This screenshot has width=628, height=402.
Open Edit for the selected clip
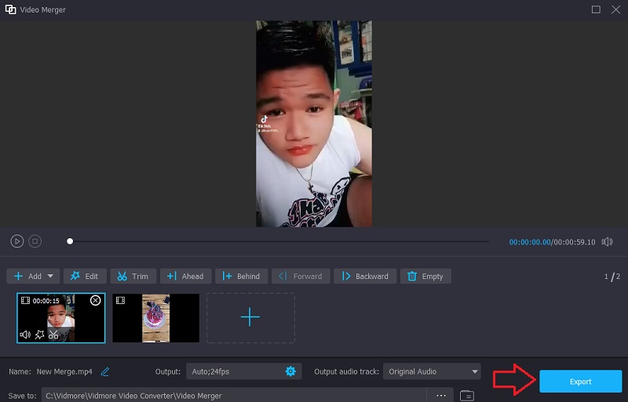point(85,276)
